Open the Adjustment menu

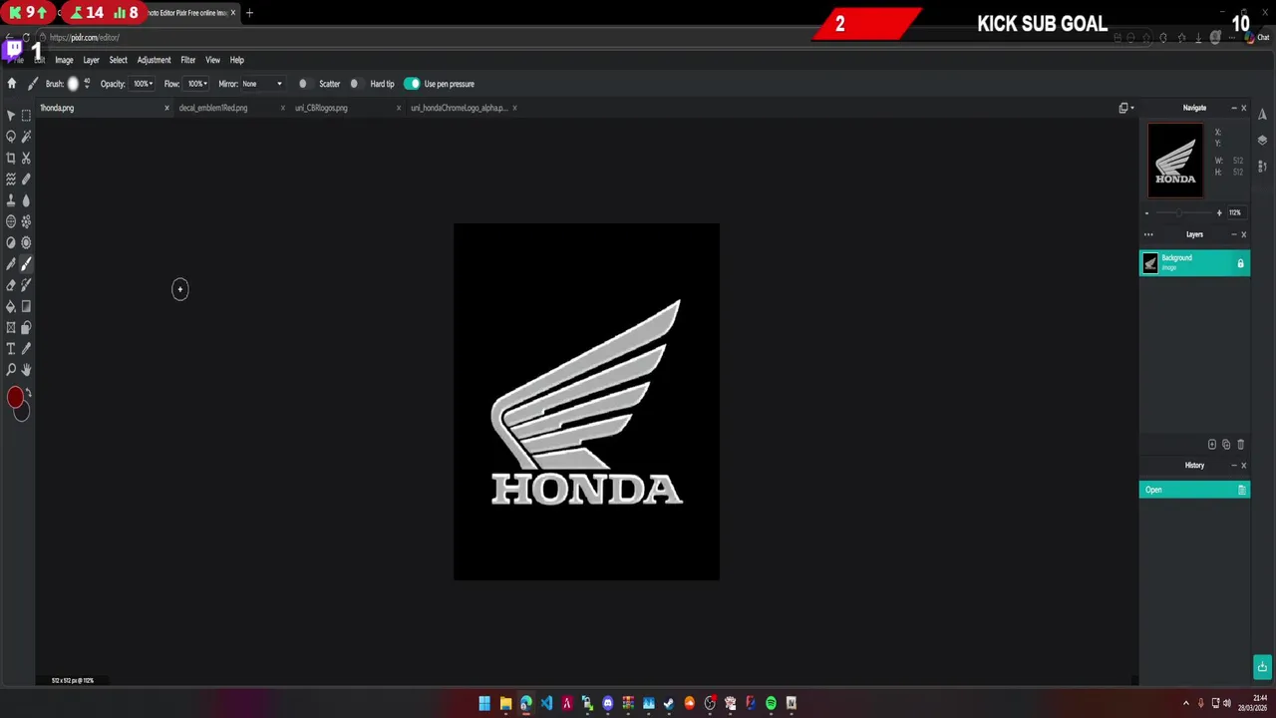coord(154,60)
